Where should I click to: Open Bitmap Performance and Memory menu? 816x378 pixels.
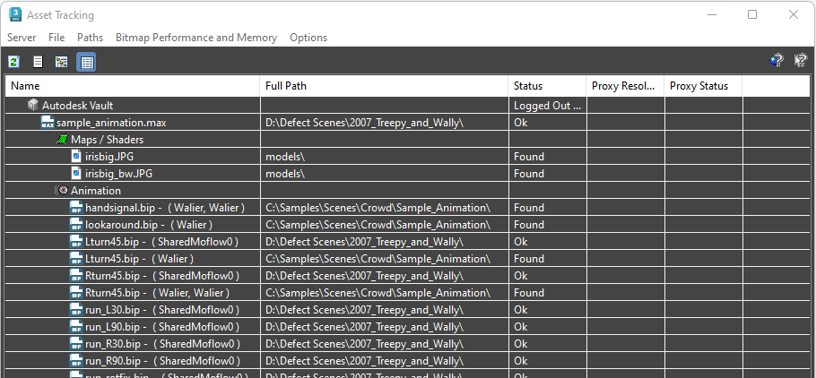tap(196, 38)
